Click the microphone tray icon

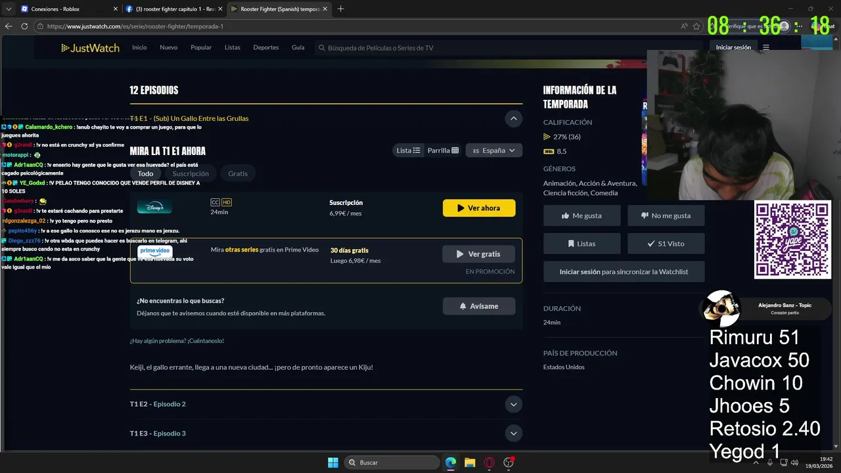pos(769,462)
